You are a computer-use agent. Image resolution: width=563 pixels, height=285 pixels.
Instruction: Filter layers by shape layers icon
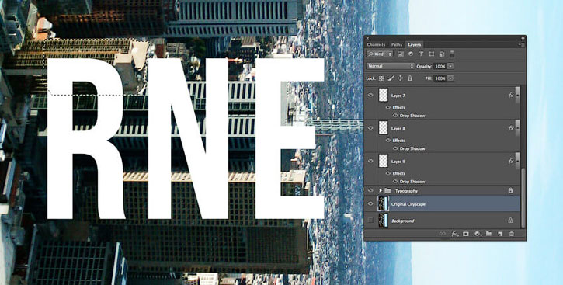click(432, 54)
